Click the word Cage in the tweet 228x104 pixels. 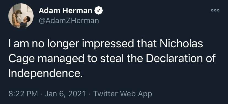(23, 59)
